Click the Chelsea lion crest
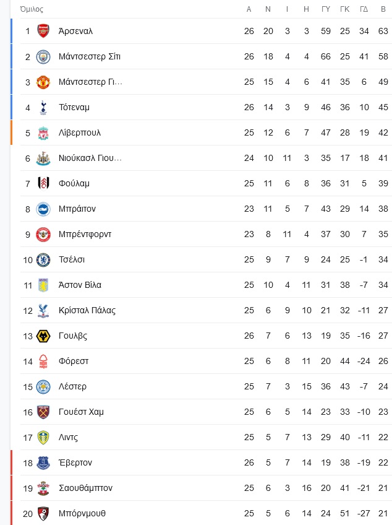Viewport: 392px width, 525px height. [43, 260]
